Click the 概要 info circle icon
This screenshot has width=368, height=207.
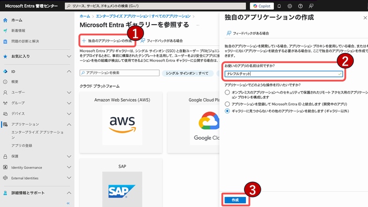point(5,81)
